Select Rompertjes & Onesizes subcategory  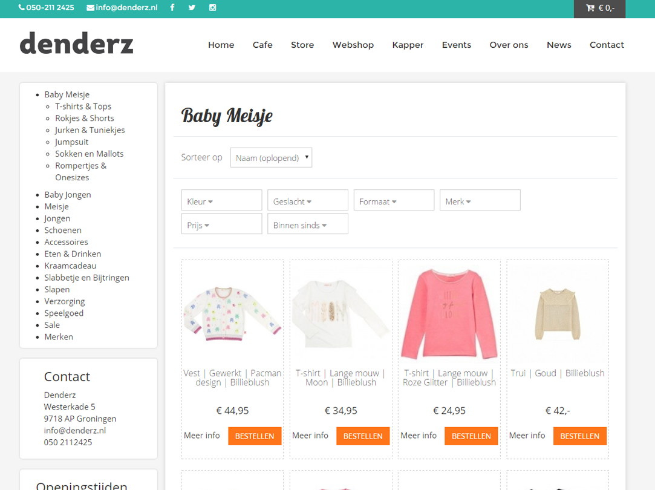[x=80, y=171]
